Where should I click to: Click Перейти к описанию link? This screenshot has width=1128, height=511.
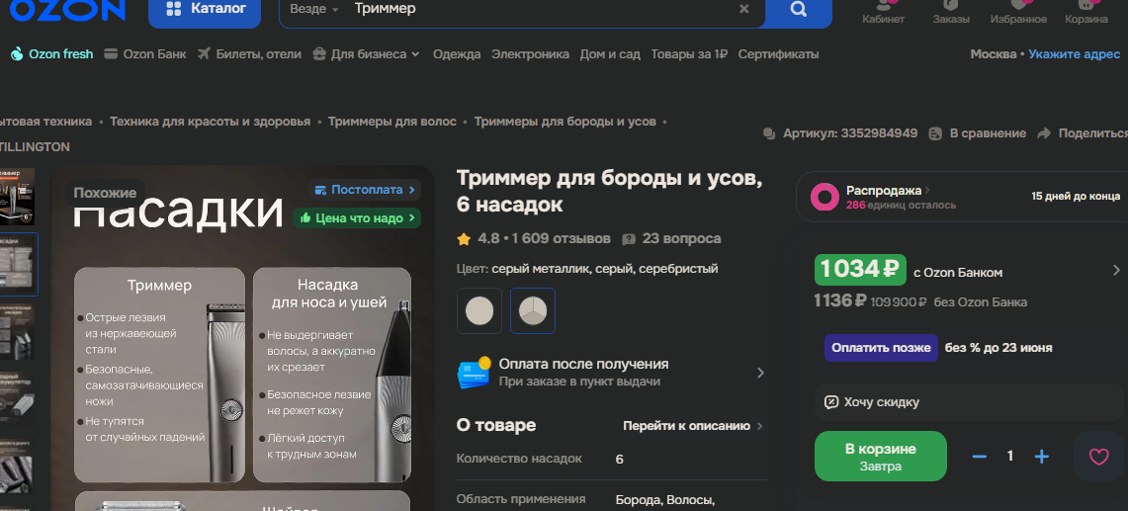click(x=692, y=426)
